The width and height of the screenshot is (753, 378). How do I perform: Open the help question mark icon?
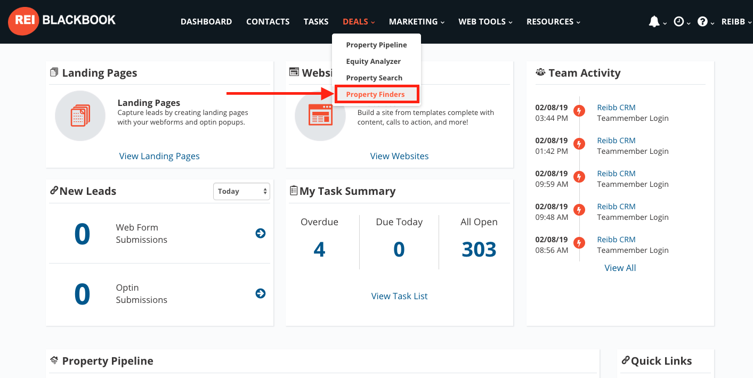[x=702, y=22]
